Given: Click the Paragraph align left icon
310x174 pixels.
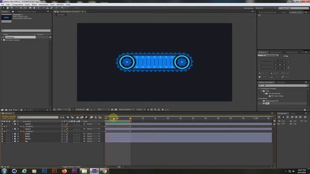Looking at the screenshot, I should tap(279, 117).
